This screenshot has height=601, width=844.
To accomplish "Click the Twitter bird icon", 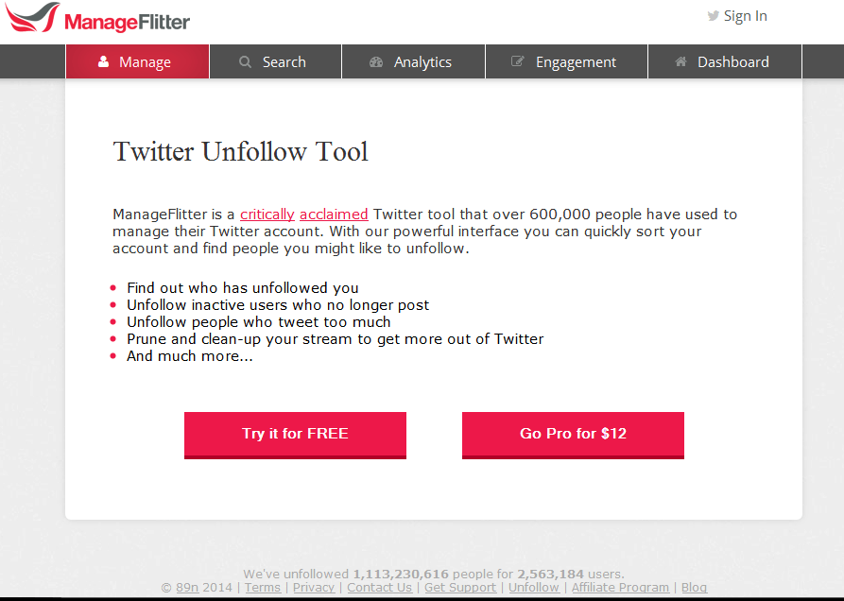I will pos(714,16).
